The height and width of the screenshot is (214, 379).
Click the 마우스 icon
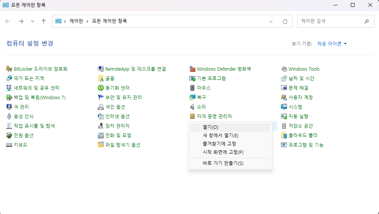tap(192, 88)
